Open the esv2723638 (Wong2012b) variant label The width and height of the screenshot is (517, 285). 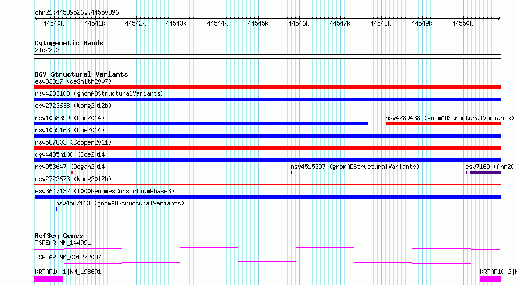73,106
